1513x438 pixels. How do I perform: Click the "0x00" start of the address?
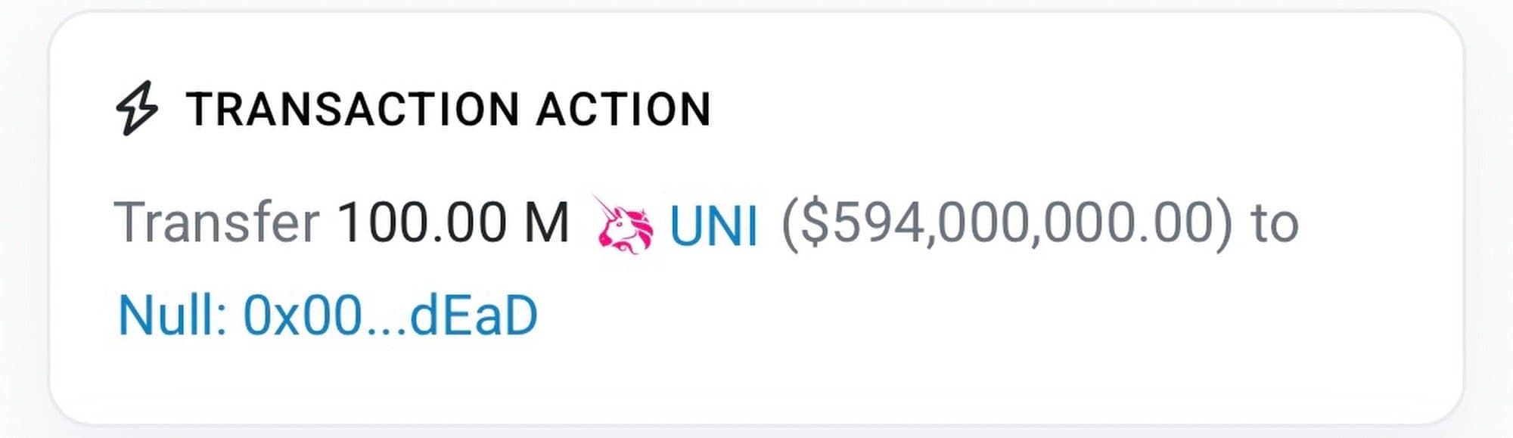point(301,316)
